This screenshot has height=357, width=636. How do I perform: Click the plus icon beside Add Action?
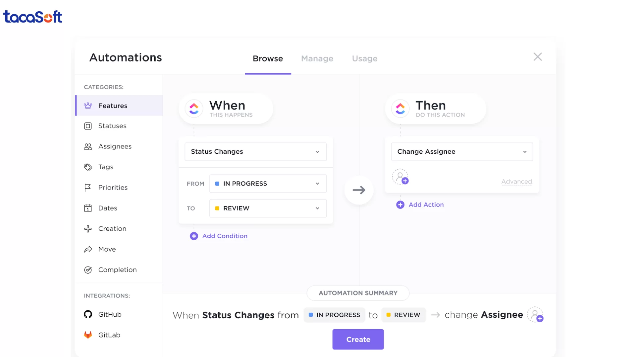(400, 205)
